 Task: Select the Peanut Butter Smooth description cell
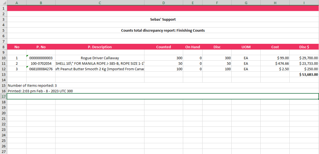pos(100,69)
